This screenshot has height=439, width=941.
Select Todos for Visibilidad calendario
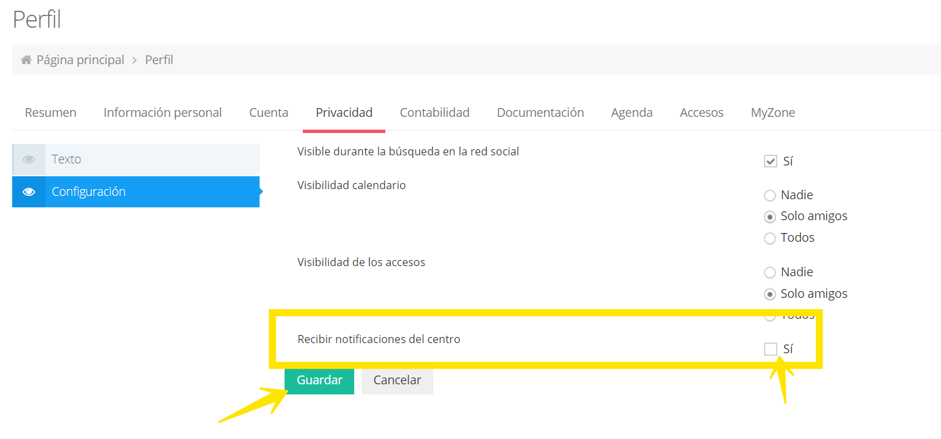tap(769, 238)
